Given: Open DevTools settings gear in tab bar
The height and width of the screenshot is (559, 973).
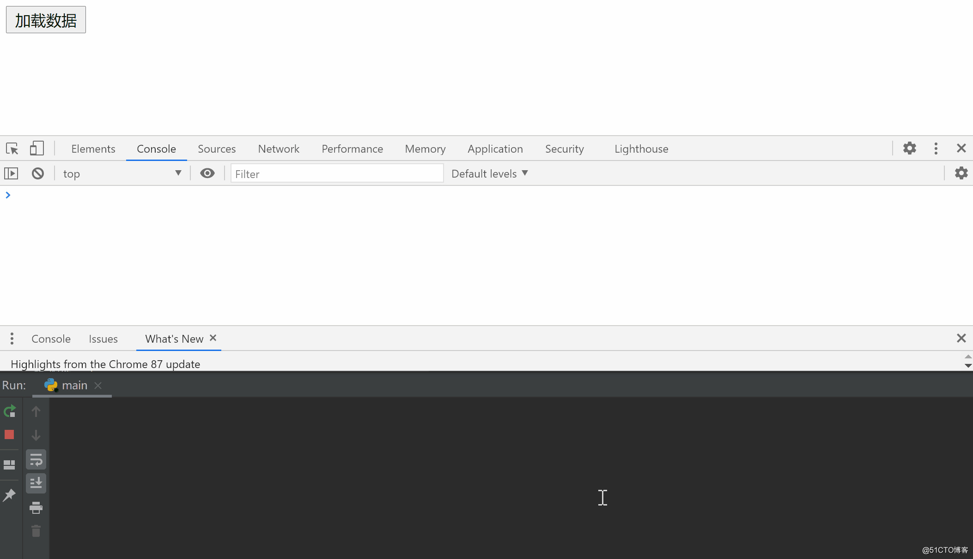Looking at the screenshot, I should [x=909, y=149].
